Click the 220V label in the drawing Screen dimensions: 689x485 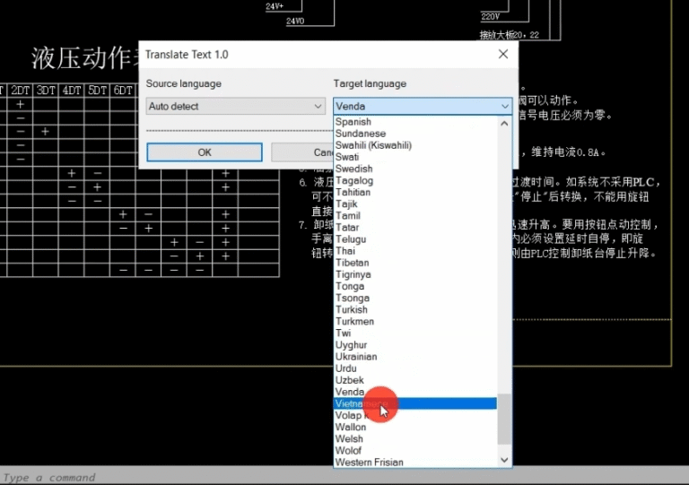tap(491, 17)
